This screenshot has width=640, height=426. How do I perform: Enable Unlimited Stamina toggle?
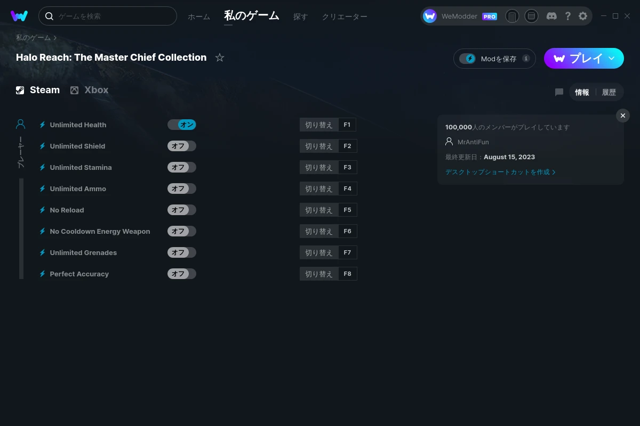pos(182,167)
